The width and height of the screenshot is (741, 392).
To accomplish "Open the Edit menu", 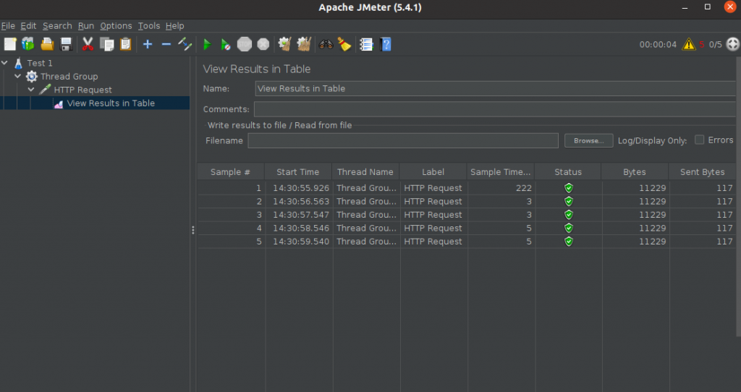I will (28, 26).
